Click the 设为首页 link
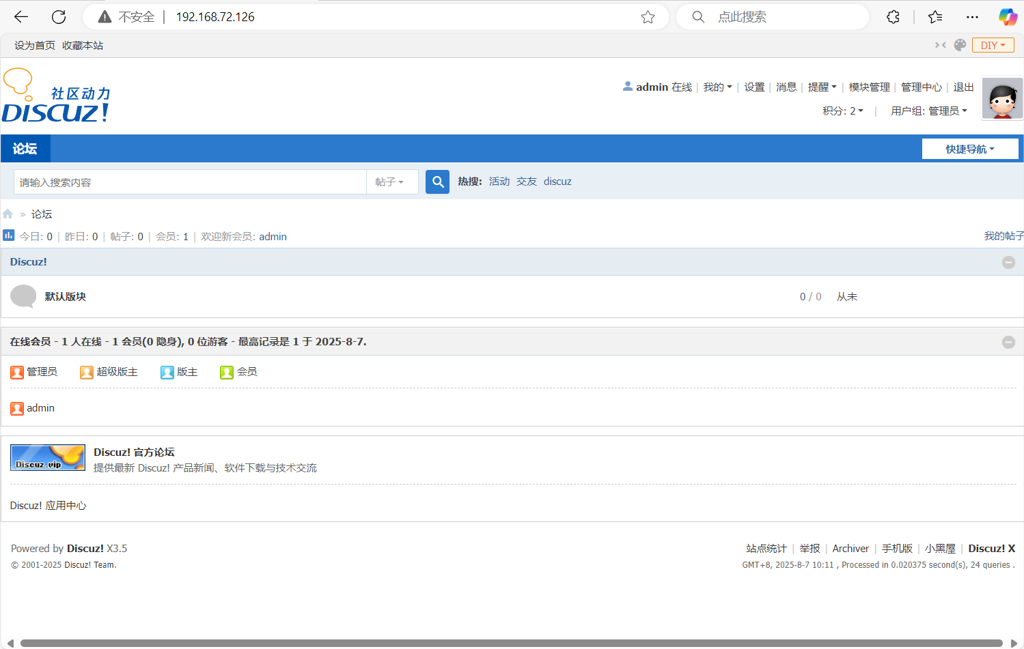1024x649 pixels. (x=35, y=45)
